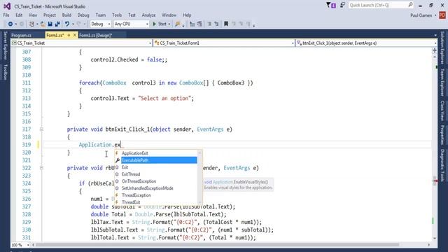The height and width of the screenshot is (252, 448).
Task: Open the Team Explorer side panel
Action: coord(442,83)
